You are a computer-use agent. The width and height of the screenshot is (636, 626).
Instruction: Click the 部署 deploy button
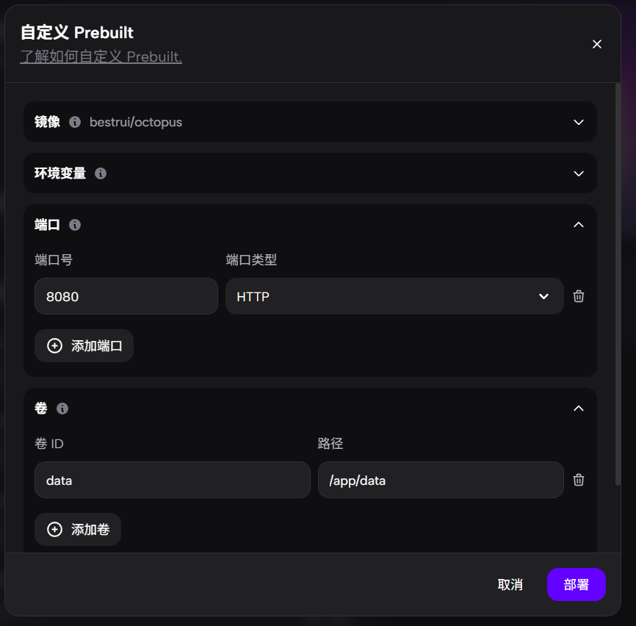[x=576, y=585]
